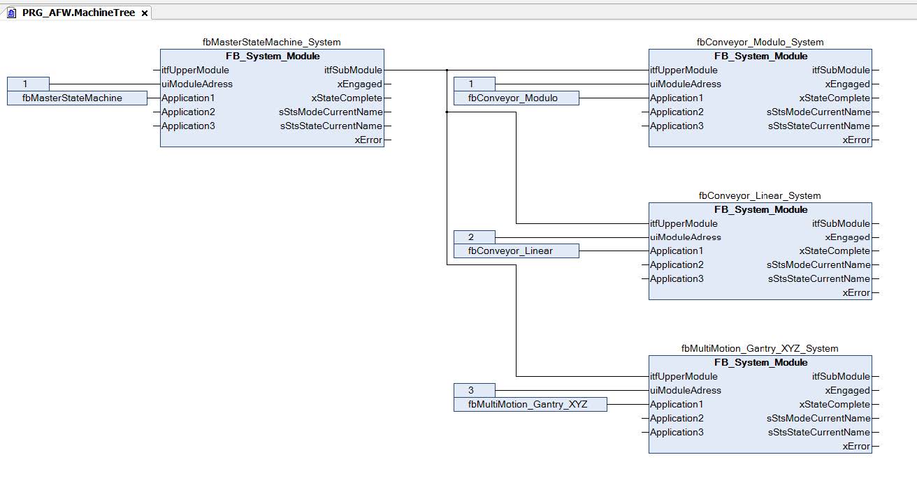917x478 pixels.
Task: Click the fbConveyor_Modulo_System instance name
Action: (x=760, y=42)
